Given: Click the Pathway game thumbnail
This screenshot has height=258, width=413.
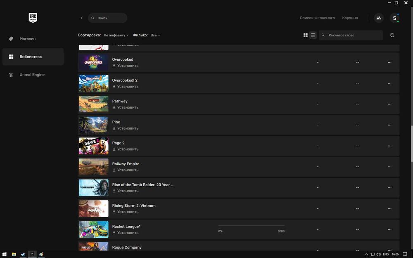Looking at the screenshot, I should pyautogui.click(x=93, y=104).
